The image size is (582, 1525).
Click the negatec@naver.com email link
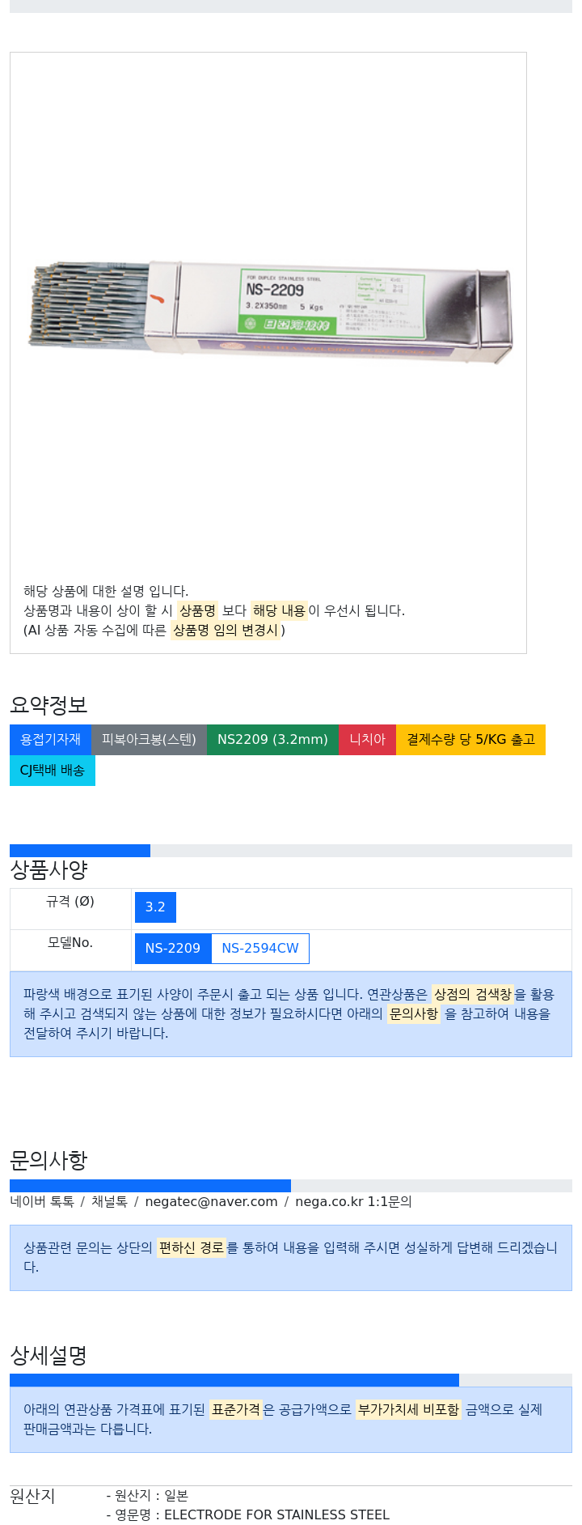[211, 1202]
